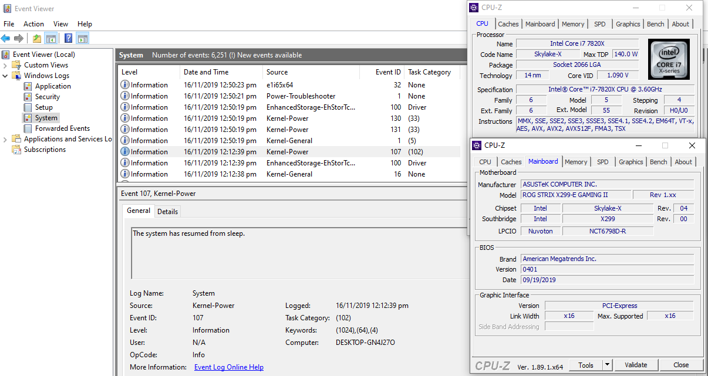Open the Help toolbar icon with question mark

[68, 39]
